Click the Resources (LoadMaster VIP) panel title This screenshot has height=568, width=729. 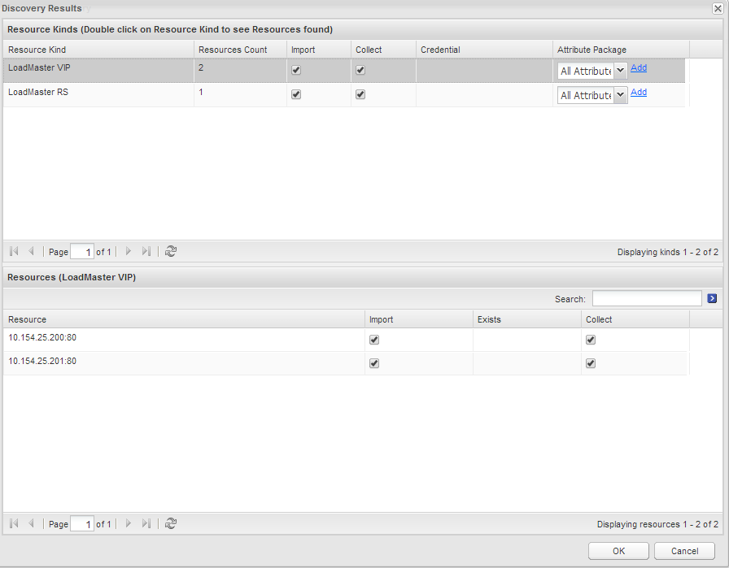point(72,277)
